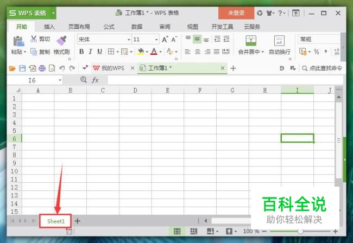Align text to bottom
Screen dimensions: 353x243
click(x=206, y=40)
